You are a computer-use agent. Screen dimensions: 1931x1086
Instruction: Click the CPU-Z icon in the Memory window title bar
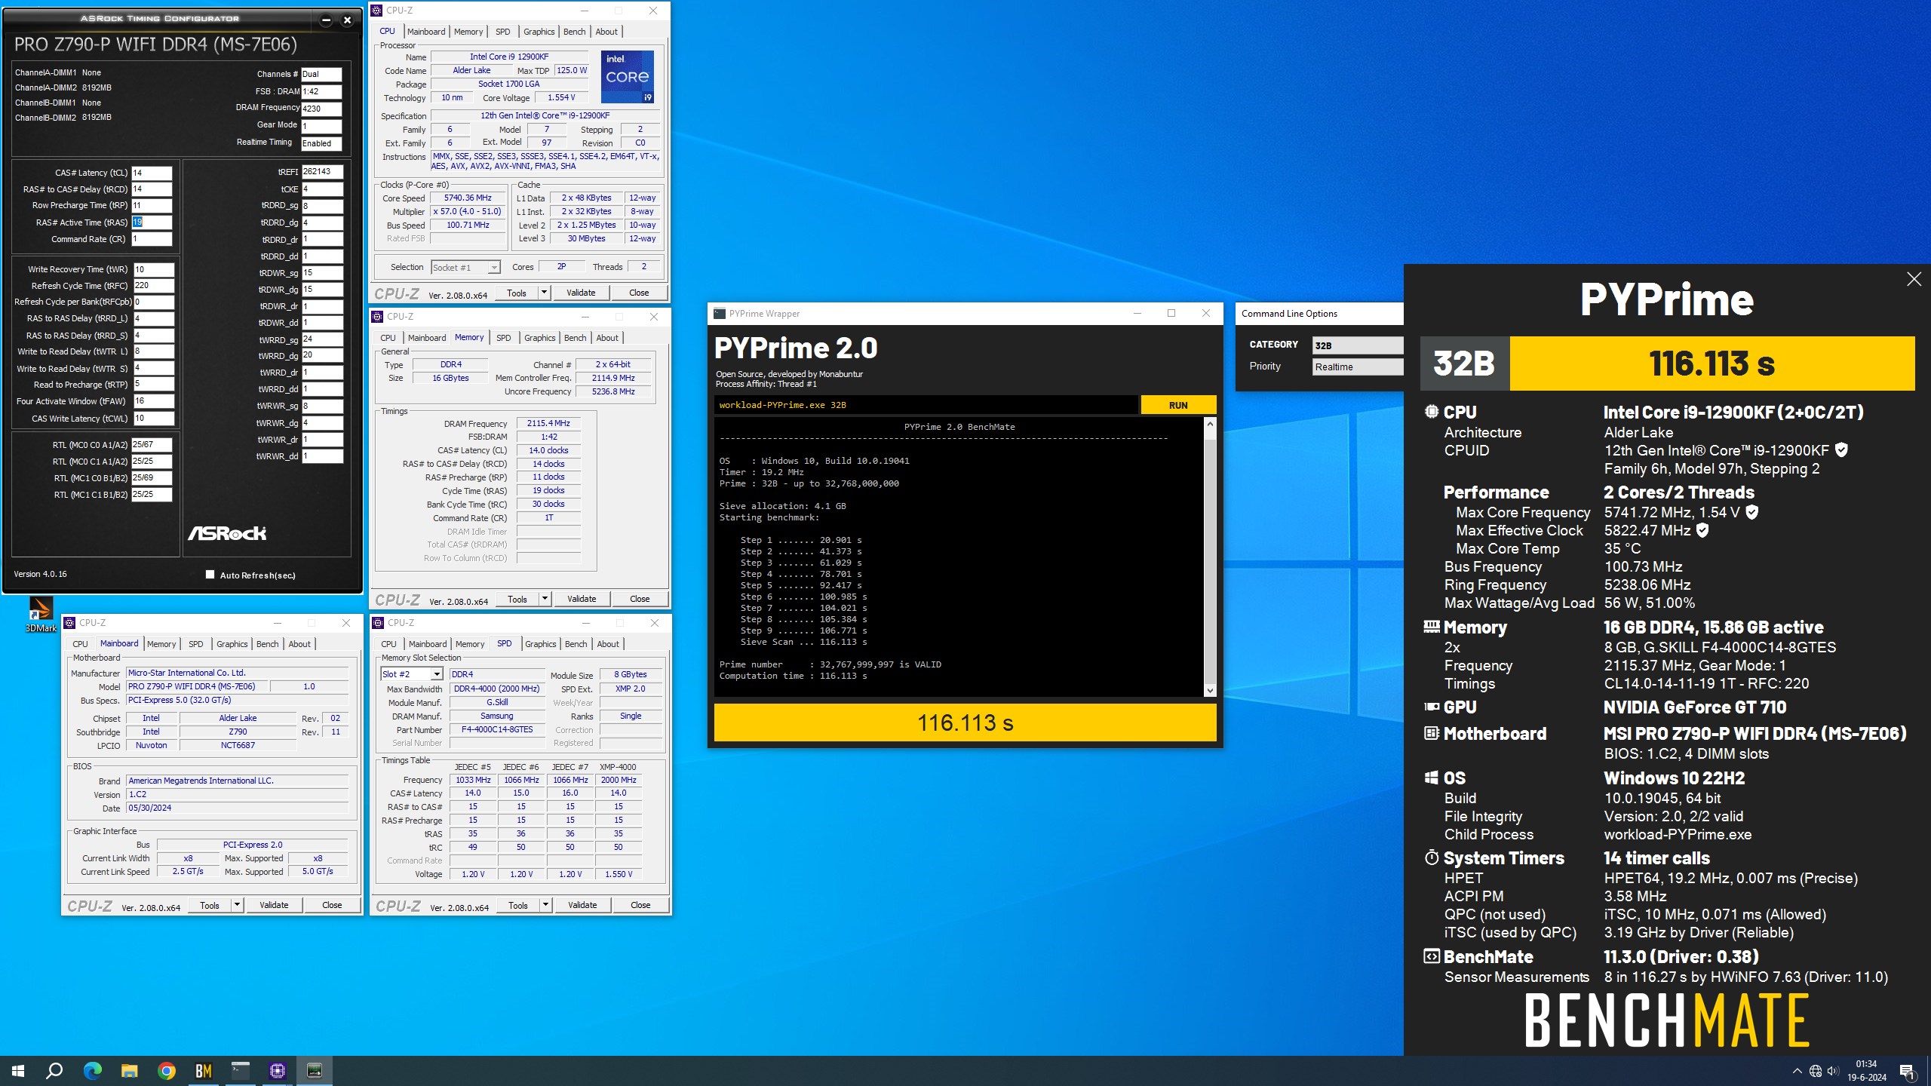[x=378, y=317]
